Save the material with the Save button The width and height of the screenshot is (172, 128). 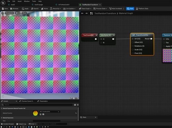[5, 9]
